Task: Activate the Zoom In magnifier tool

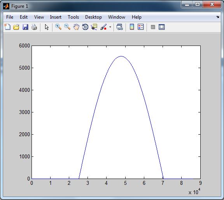Action: tap(58, 27)
